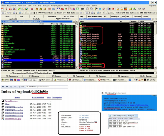Click the crossed tools toolbar icon

pos(14,9)
